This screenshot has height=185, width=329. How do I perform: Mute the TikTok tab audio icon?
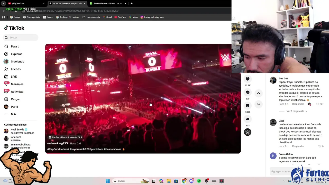click(x=80, y=4)
